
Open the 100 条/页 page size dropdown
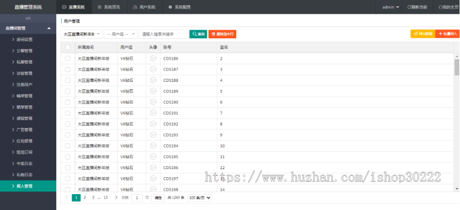[x=199, y=198]
